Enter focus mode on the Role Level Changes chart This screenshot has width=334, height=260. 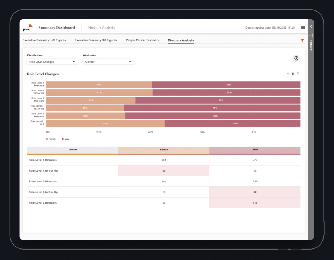[x=293, y=74]
